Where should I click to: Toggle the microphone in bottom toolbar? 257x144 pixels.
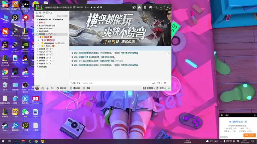coord(47,88)
